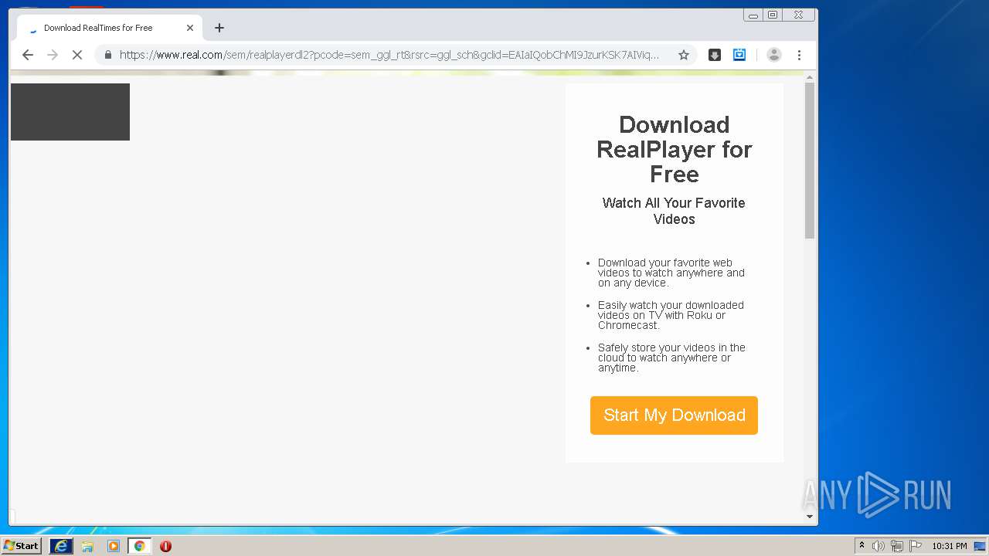989x556 pixels.
Task: Open Chrome's three-dot menu
Action: 799,55
